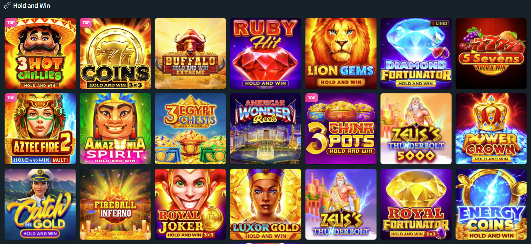Launch 777 Coins Hold and Win
This screenshot has width=531, height=244.
coord(115,53)
